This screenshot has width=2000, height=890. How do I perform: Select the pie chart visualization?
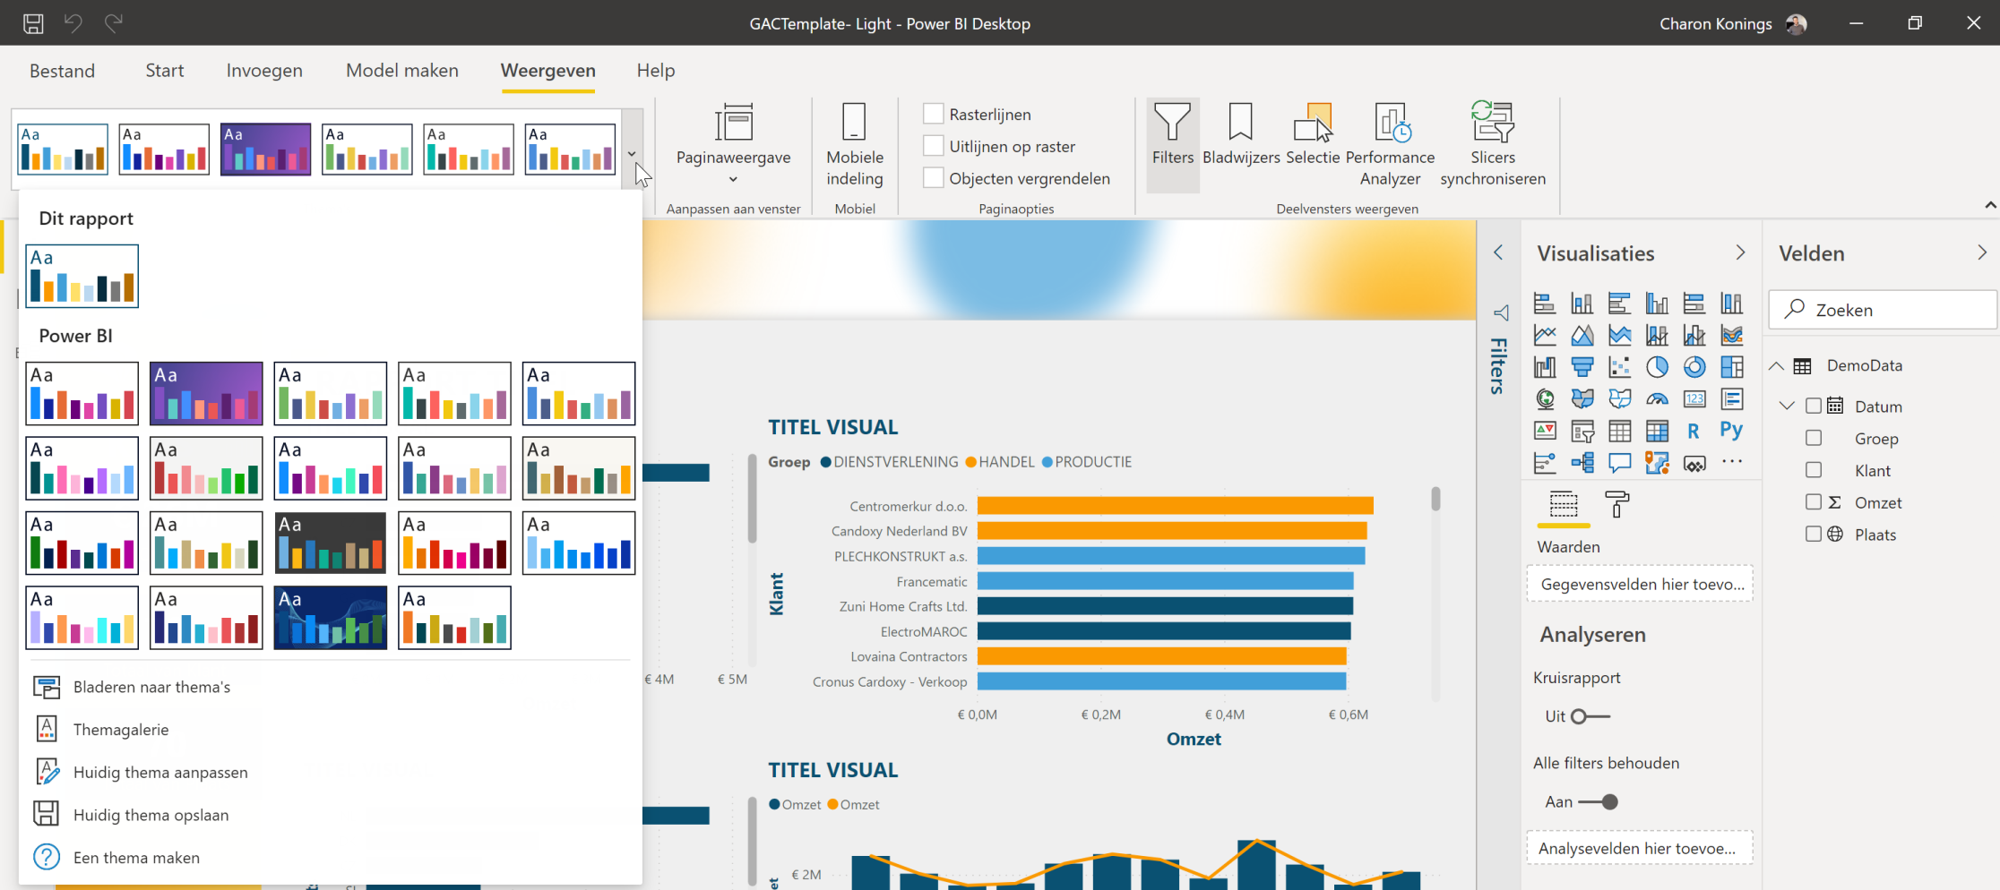tap(1657, 367)
